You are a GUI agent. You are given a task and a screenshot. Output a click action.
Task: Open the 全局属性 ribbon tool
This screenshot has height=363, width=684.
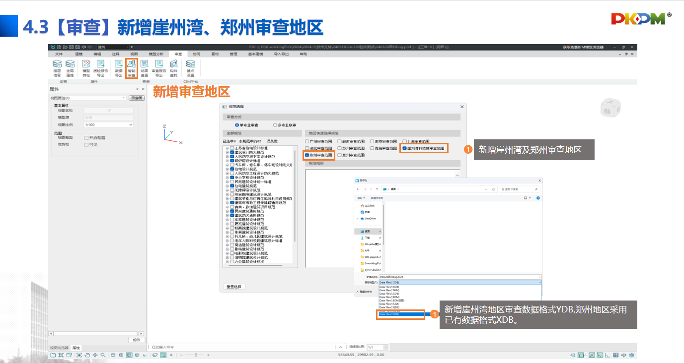click(70, 68)
